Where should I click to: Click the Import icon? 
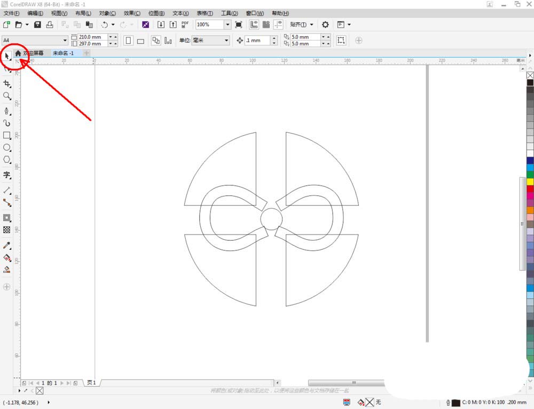(x=161, y=25)
